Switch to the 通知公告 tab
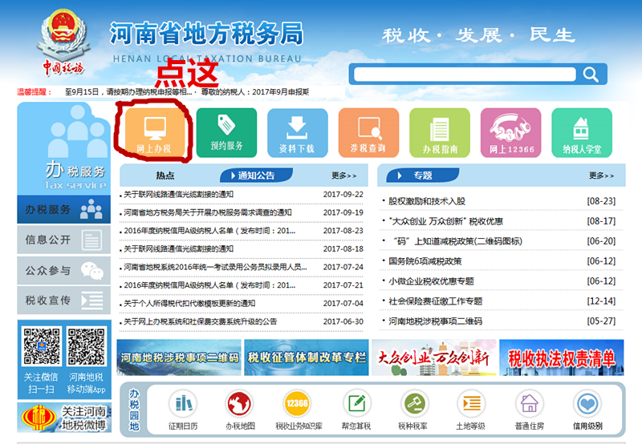642x444 pixels. coord(256,176)
